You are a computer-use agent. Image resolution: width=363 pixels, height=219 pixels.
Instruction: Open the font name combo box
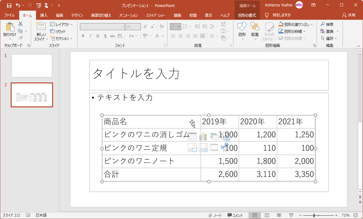pyautogui.click(x=102, y=26)
